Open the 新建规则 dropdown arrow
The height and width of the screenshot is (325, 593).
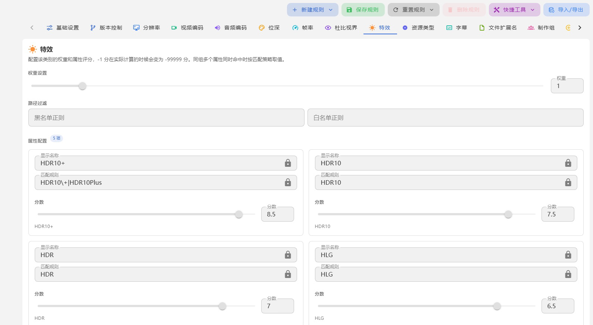(331, 10)
